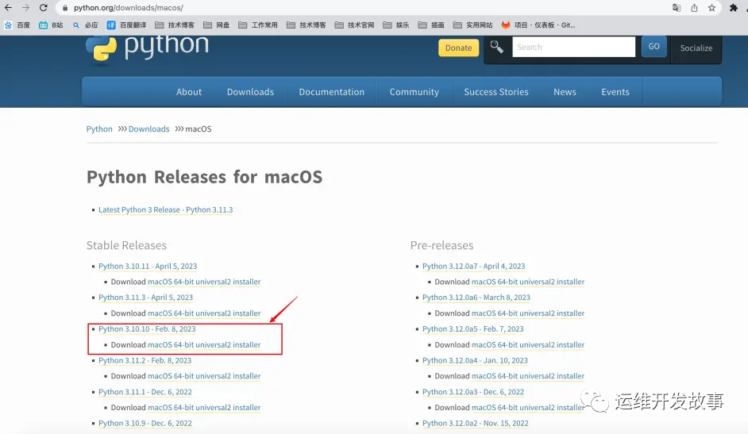Open the Events navigation item
The height and width of the screenshot is (434, 748).
pos(615,91)
